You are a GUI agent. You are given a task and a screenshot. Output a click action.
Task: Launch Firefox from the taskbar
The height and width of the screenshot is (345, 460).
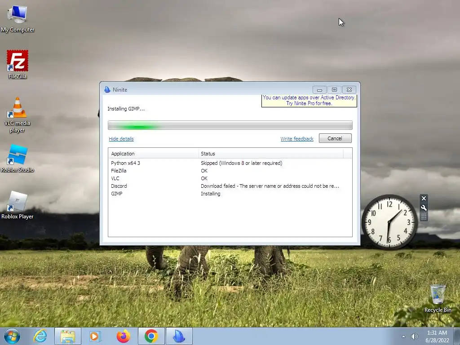(123, 336)
